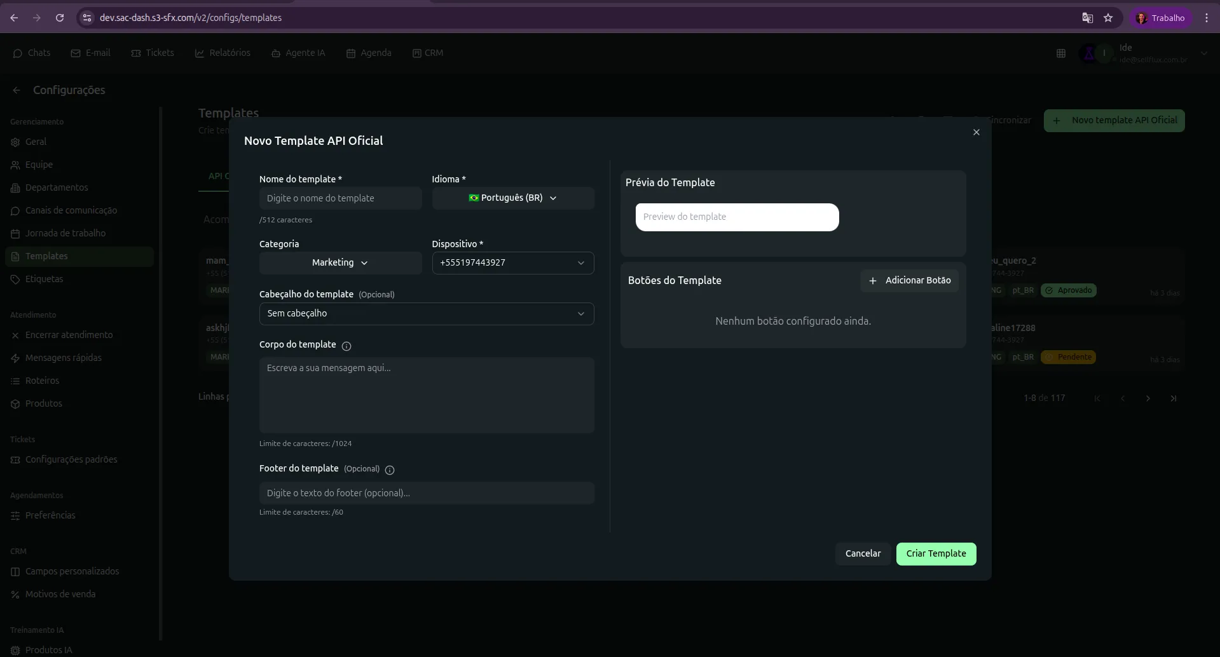Screen dimensions: 1220x657
Task: Click the info icon beside Footer do template
Action: [390, 470]
